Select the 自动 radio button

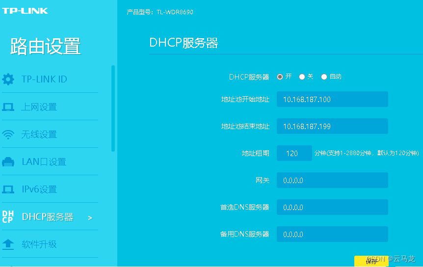(x=324, y=77)
